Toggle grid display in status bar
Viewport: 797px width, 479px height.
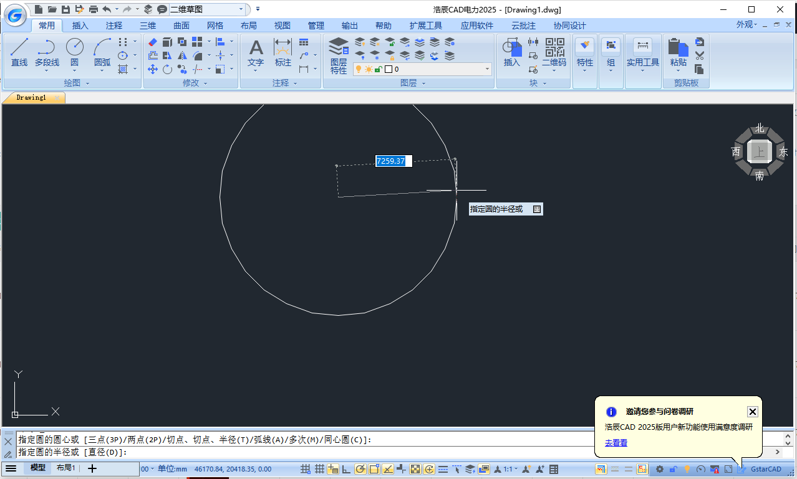(319, 469)
